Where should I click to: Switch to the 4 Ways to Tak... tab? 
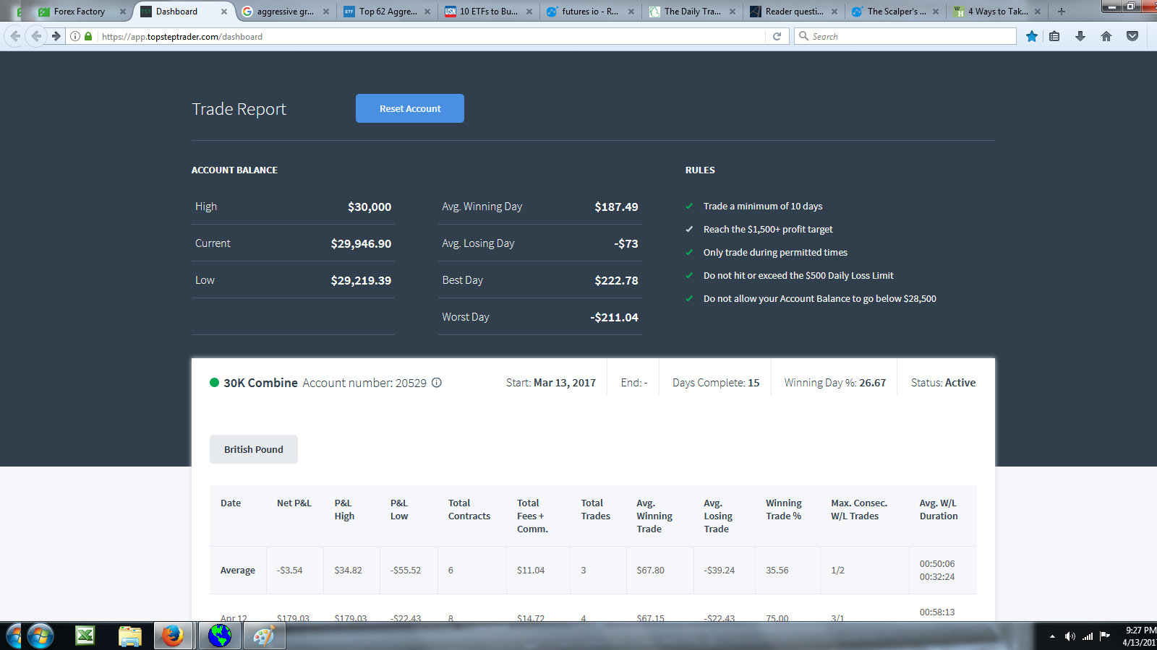click(998, 12)
